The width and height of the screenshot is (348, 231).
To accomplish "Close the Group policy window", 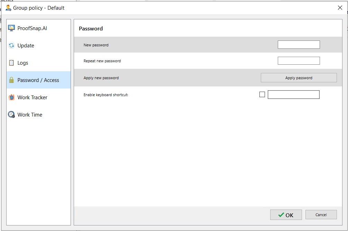I will [340, 8].
